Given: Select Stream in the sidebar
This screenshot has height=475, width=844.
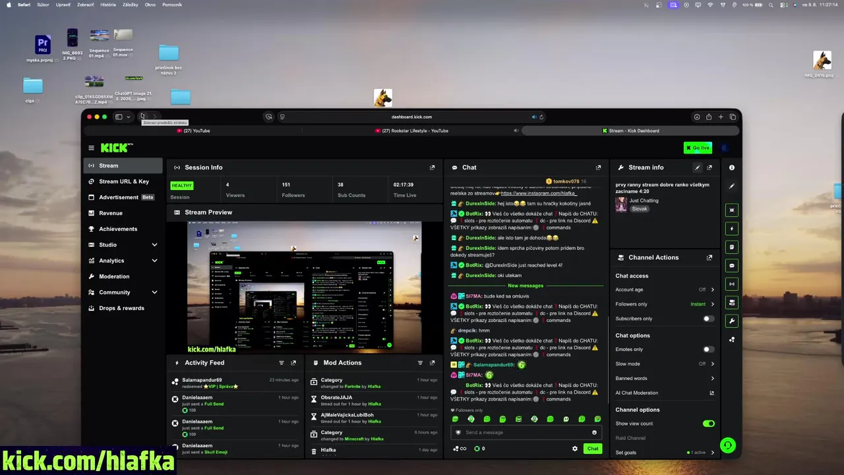Looking at the screenshot, I should click(124, 166).
